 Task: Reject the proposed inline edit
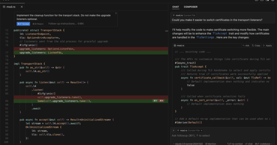pos(38,24)
